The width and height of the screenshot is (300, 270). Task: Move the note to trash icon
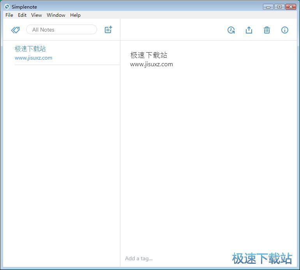tap(267, 30)
